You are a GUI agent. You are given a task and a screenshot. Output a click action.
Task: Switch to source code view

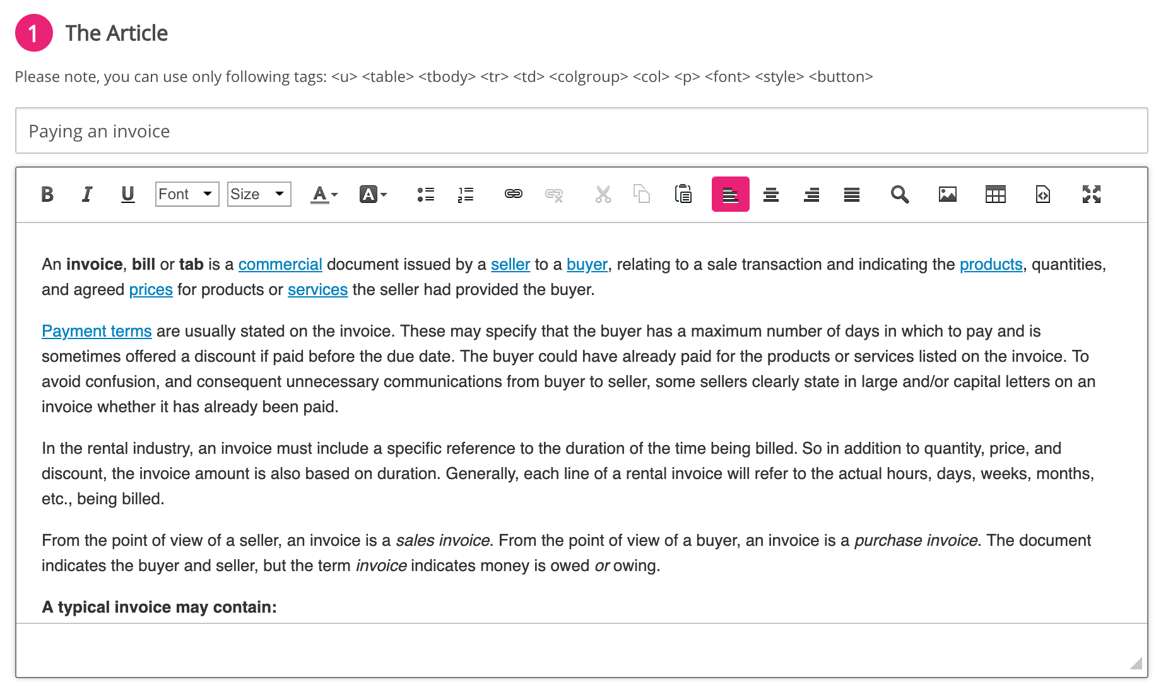point(1041,194)
